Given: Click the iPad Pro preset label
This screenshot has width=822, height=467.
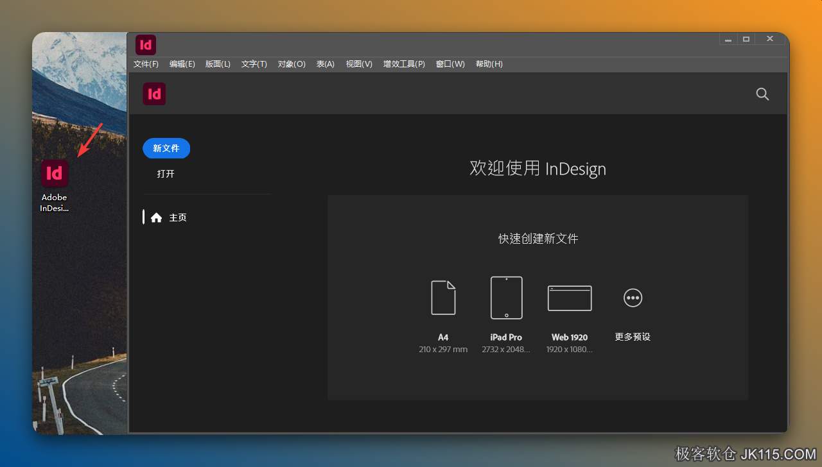Looking at the screenshot, I should tap(506, 337).
